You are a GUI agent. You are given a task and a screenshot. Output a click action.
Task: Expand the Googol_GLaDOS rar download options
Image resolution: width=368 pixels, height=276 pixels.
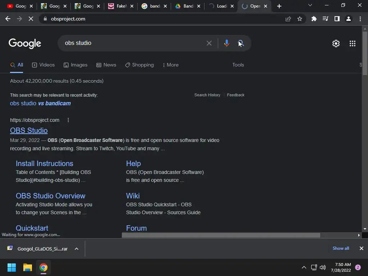click(77, 249)
